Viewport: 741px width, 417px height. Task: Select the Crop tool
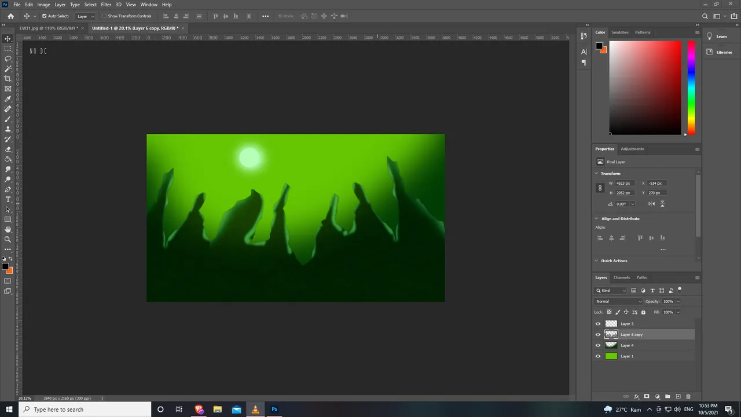click(8, 79)
